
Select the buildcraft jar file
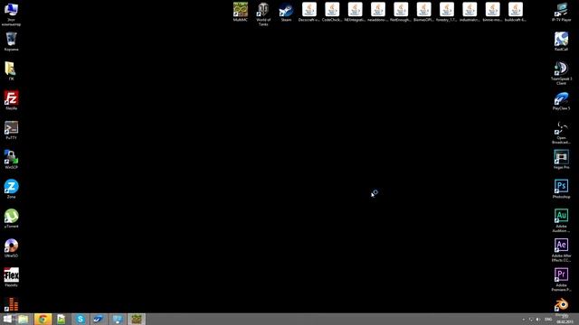[x=515, y=12]
